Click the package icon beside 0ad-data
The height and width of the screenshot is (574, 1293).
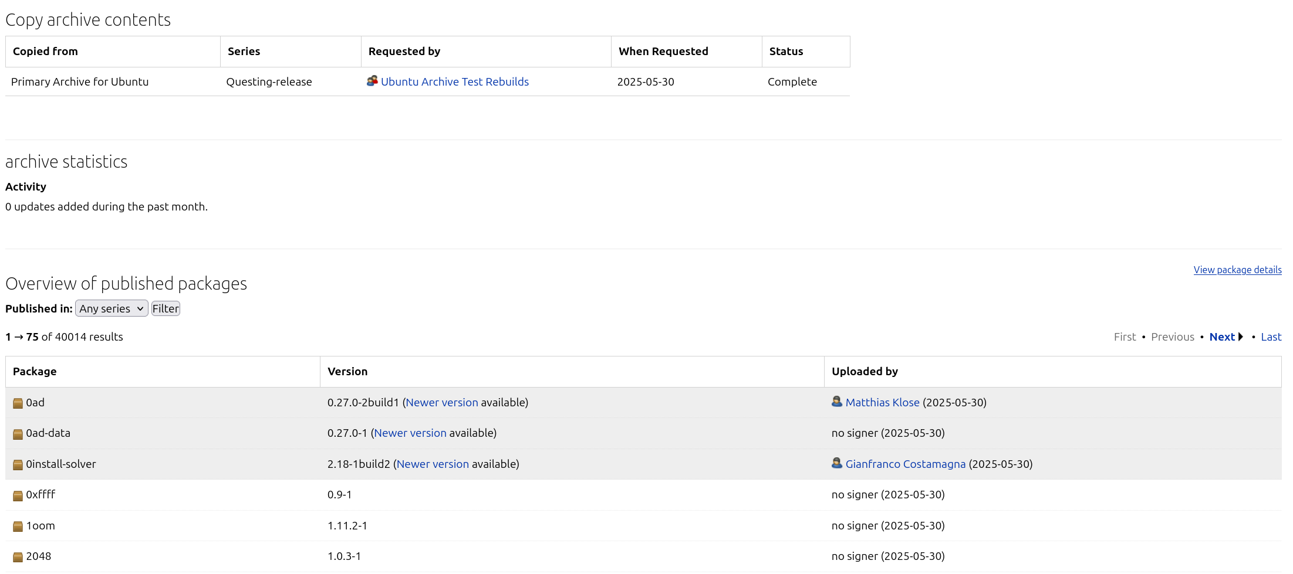click(18, 434)
